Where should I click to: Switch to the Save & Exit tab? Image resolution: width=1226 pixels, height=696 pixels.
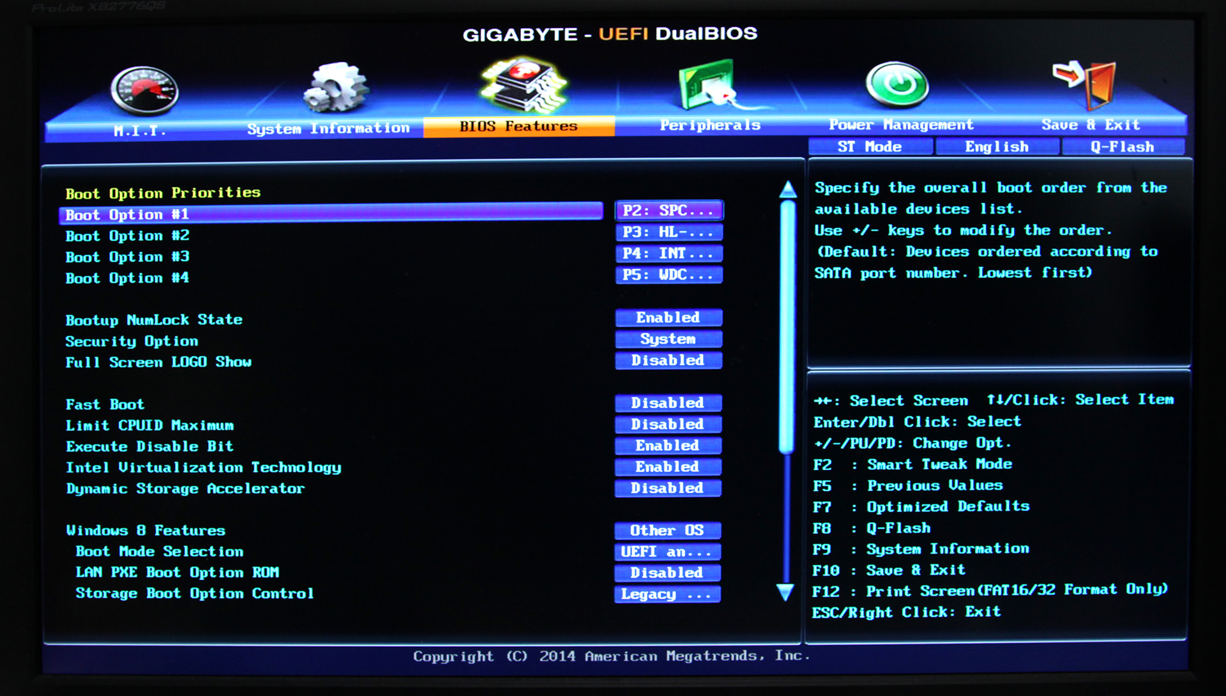point(1091,125)
